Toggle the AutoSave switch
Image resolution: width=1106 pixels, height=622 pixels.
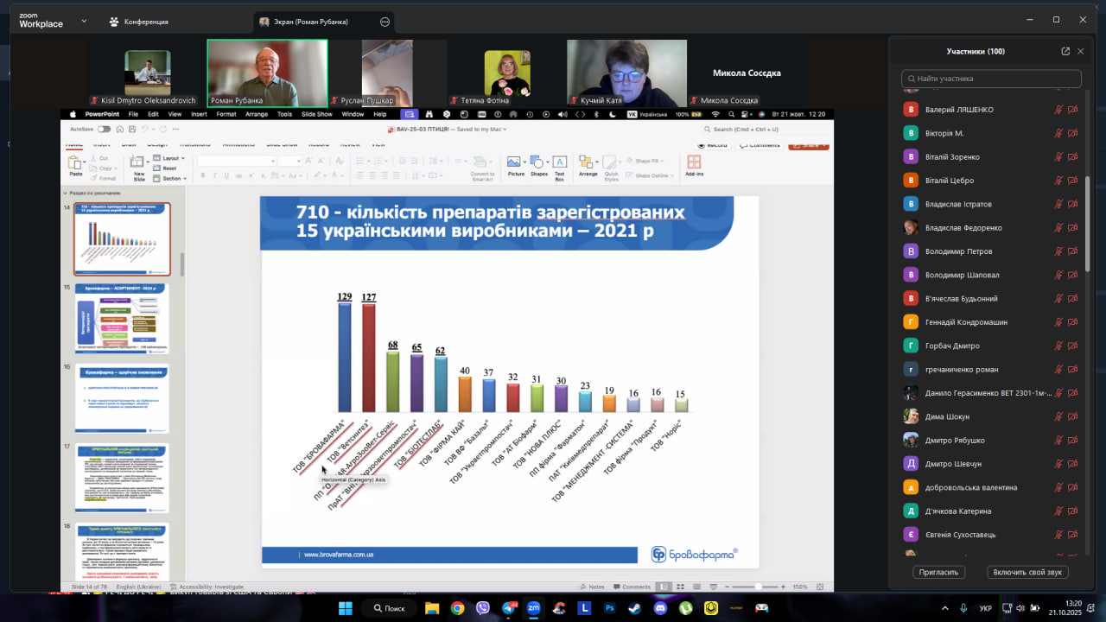(x=104, y=130)
